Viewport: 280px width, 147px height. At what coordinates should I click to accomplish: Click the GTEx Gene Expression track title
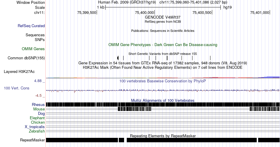pyautogui.click(x=163, y=63)
